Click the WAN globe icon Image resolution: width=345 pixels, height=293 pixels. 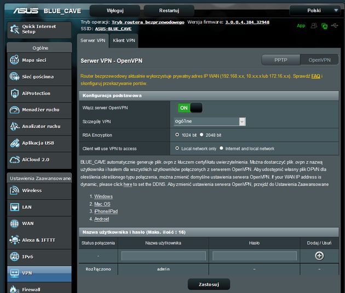tap(15, 224)
